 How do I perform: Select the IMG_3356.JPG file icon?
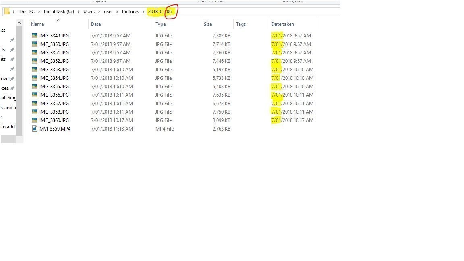pos(35,95)
